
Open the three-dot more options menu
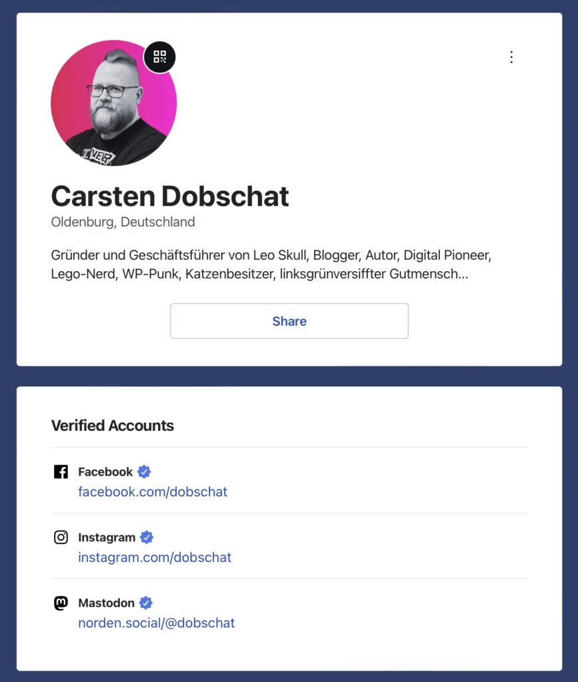[511, 57]
